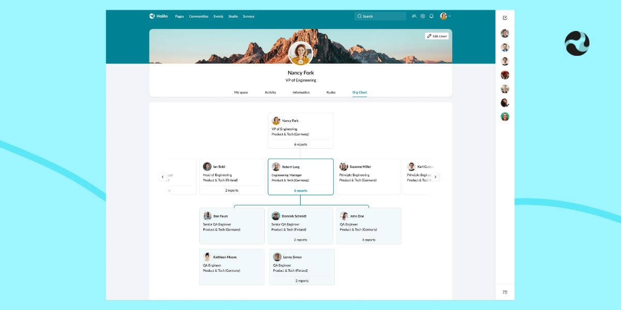Click the Edit cover button
The image size is (621, 310).
point(437,36)
